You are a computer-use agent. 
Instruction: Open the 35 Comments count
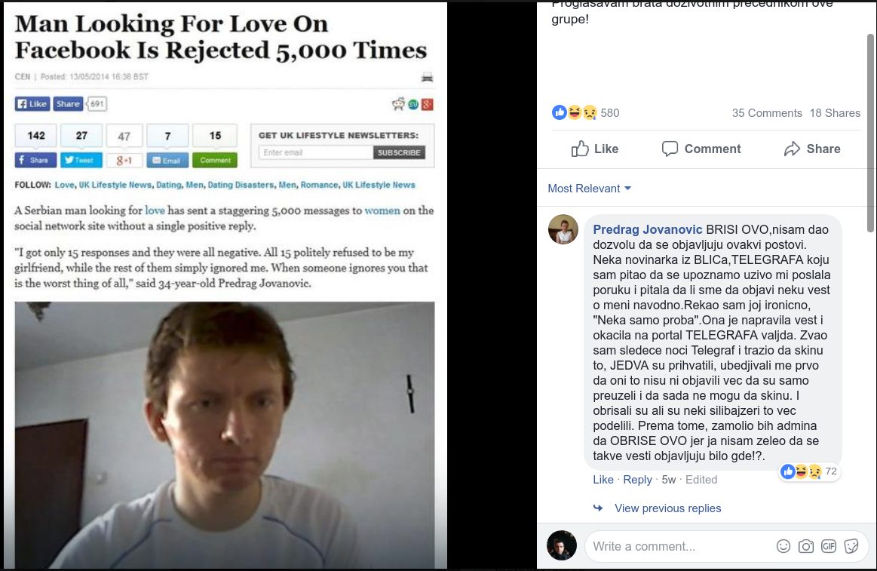click(x=767, y=113)
